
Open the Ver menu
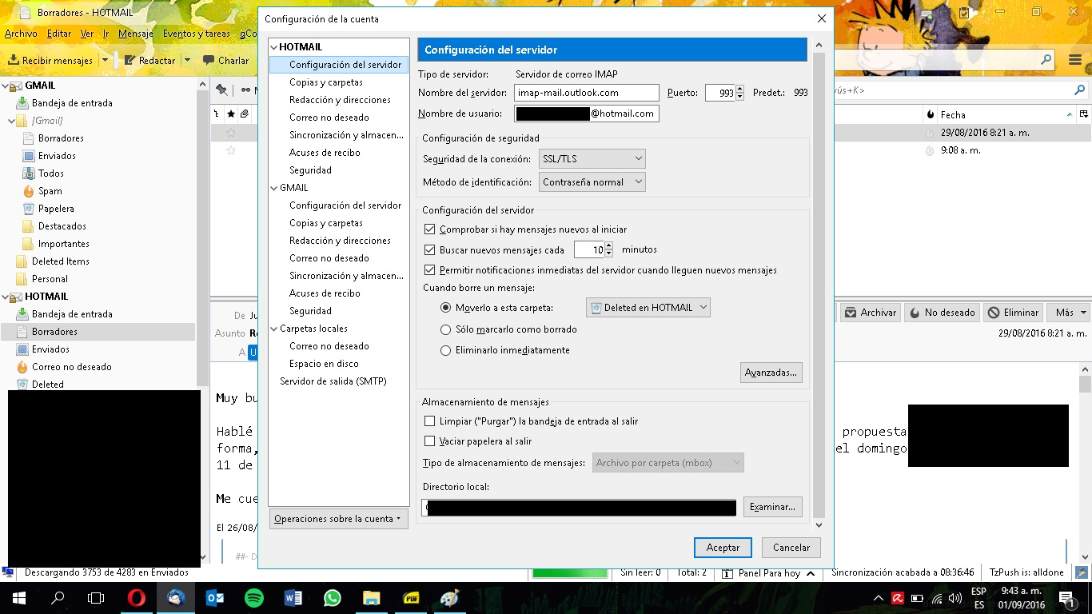click(87, 34)
